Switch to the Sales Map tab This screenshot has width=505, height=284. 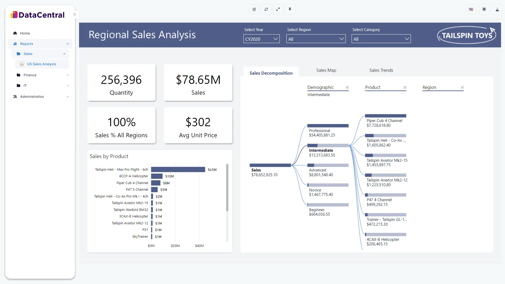pos(326,70)
